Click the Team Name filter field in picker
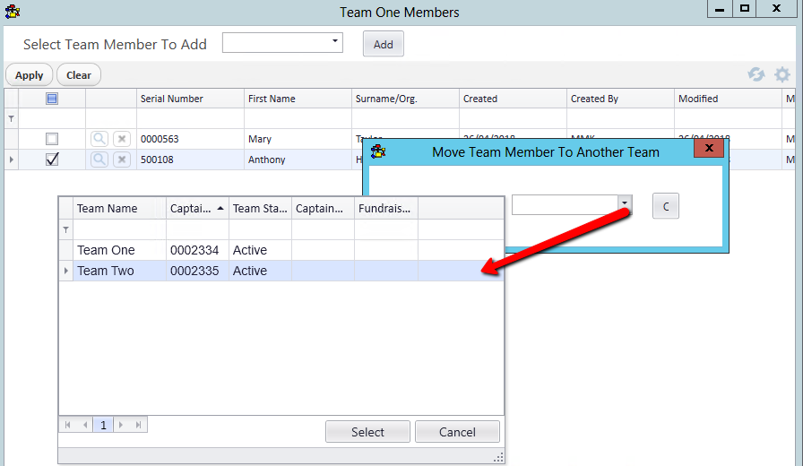Screen dimensions: 803x466 [119, 229]
